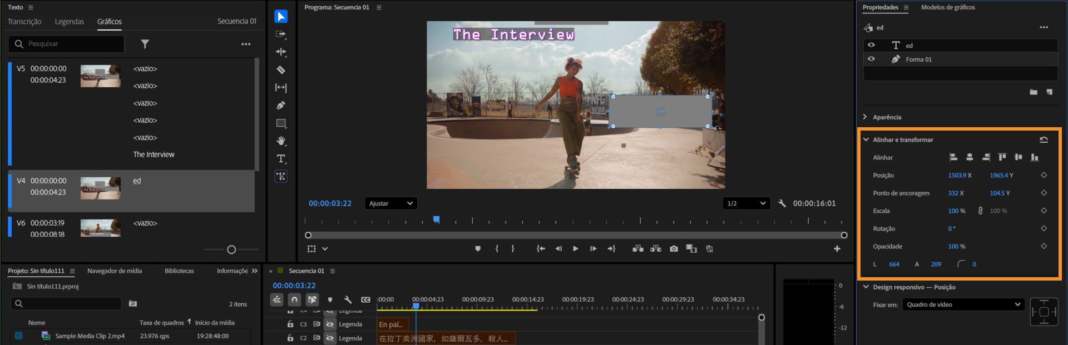This screenshot has width=1068, height=345.
Task: Open Propriedades panel menu icon
Action: coord(906,8)
